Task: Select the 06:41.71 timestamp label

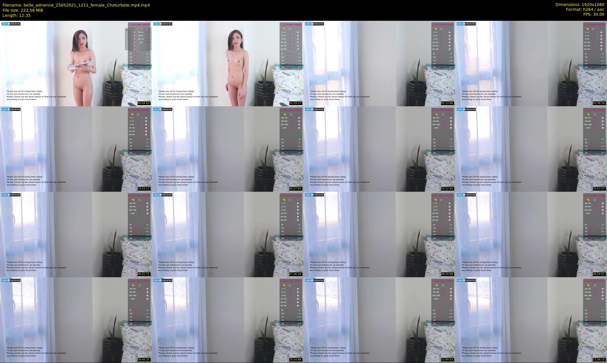Action: (x=143, y=274)
